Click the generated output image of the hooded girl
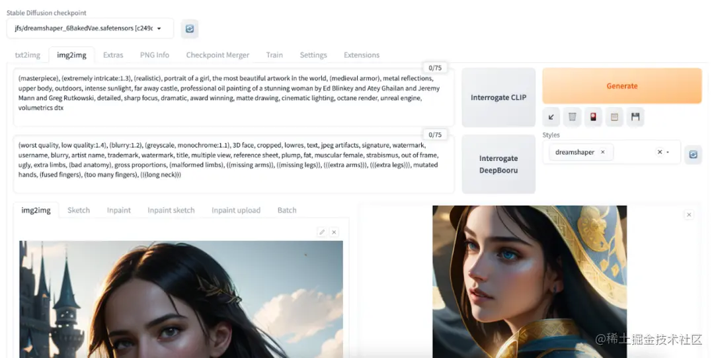Viewport: 714px width, 358px height. [x=530, y=281]
